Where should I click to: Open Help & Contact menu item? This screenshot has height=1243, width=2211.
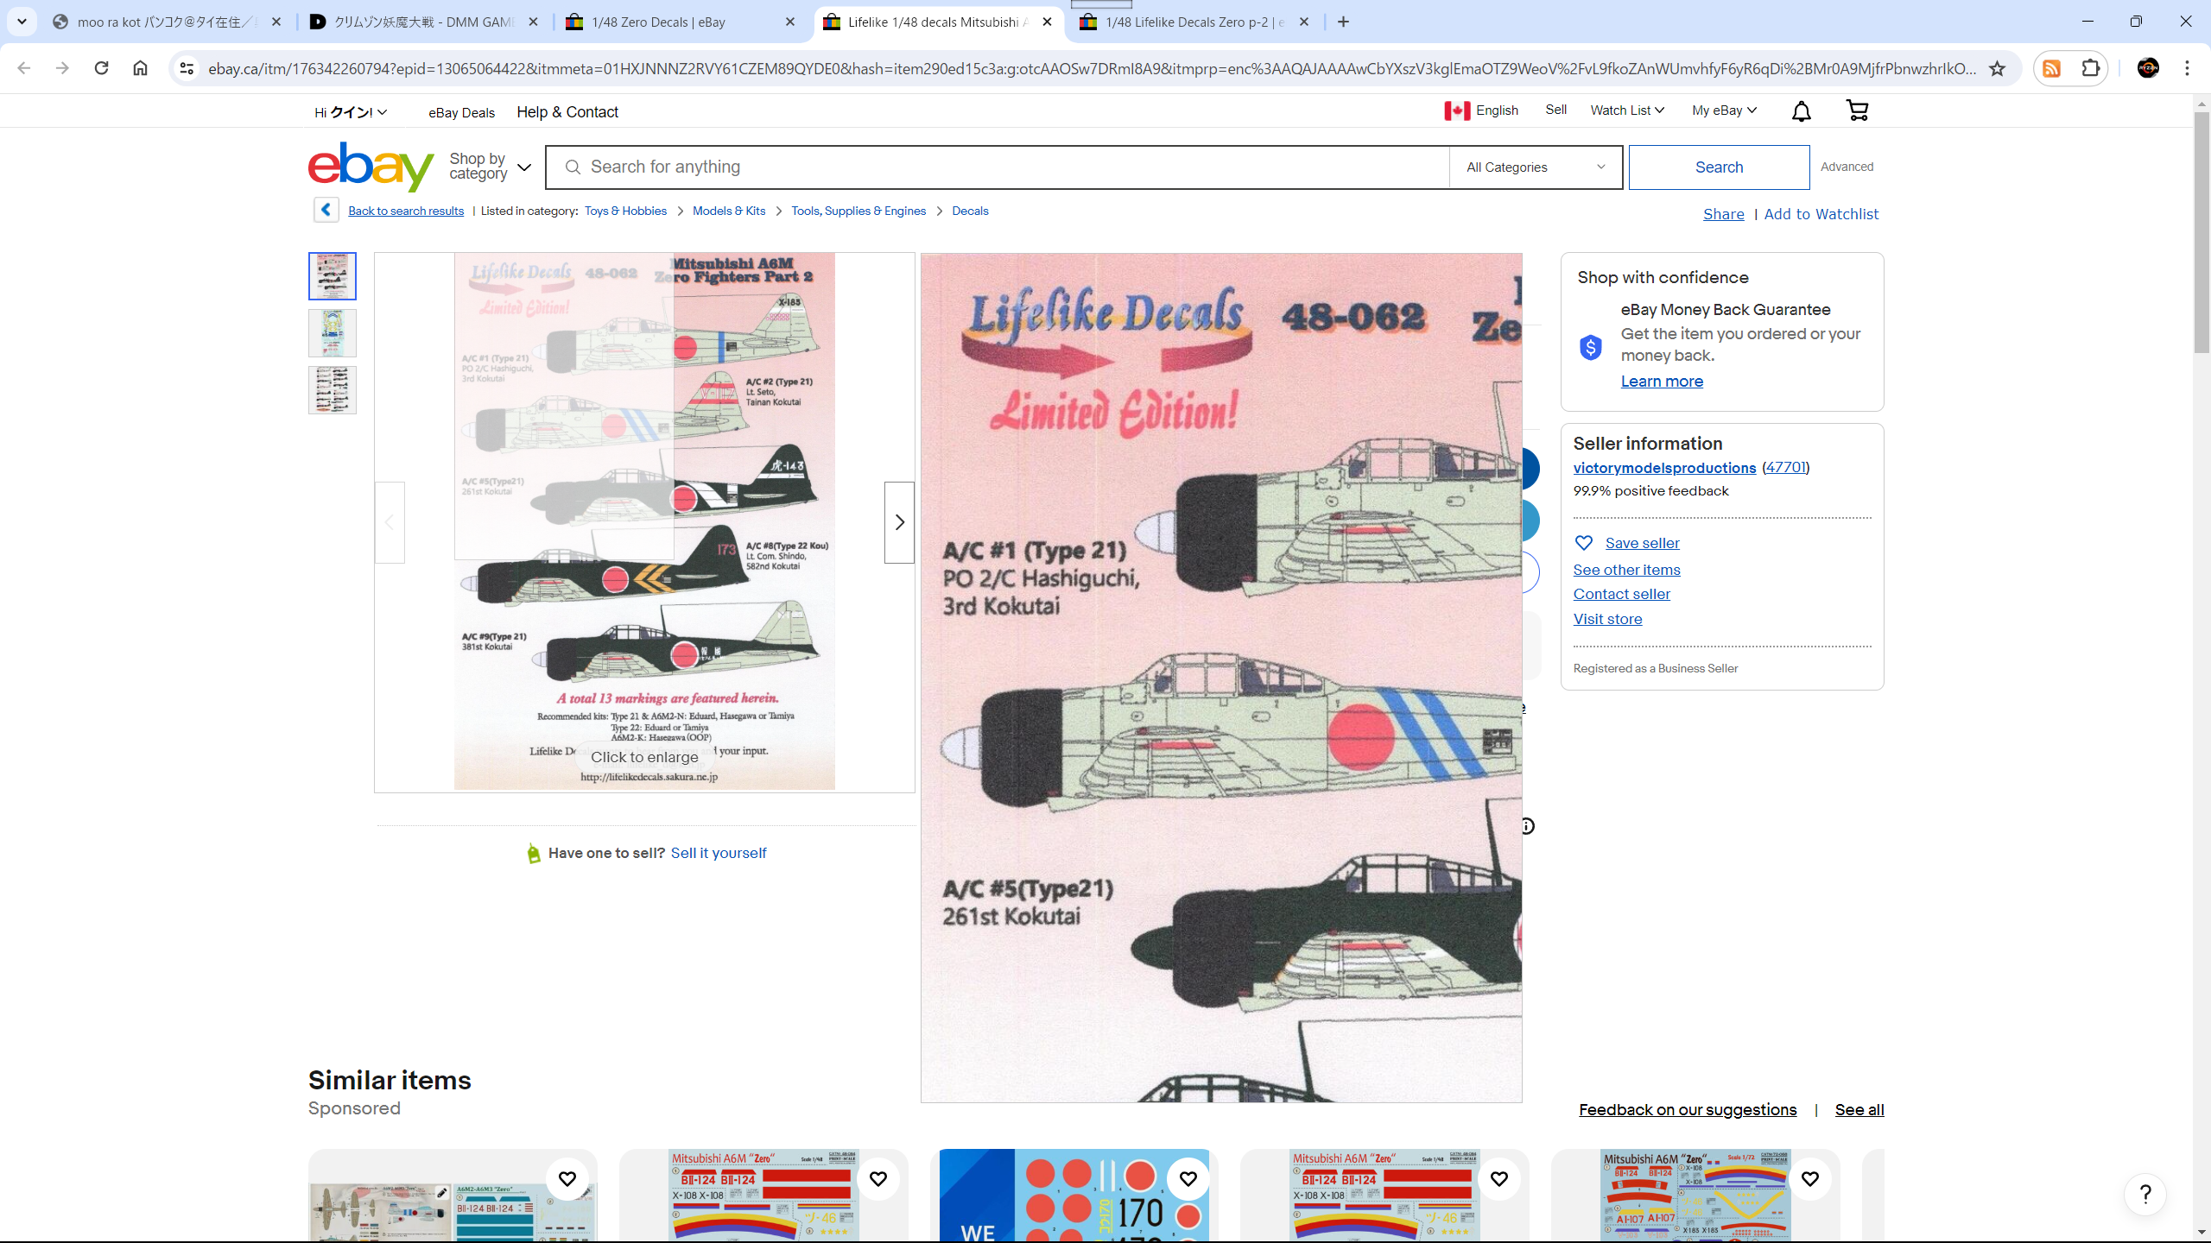click(567, 112)
